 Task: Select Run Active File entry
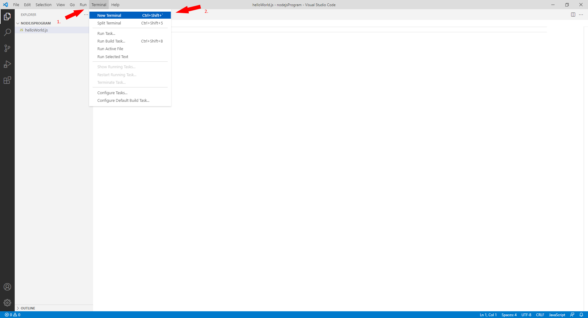point(130,49)
